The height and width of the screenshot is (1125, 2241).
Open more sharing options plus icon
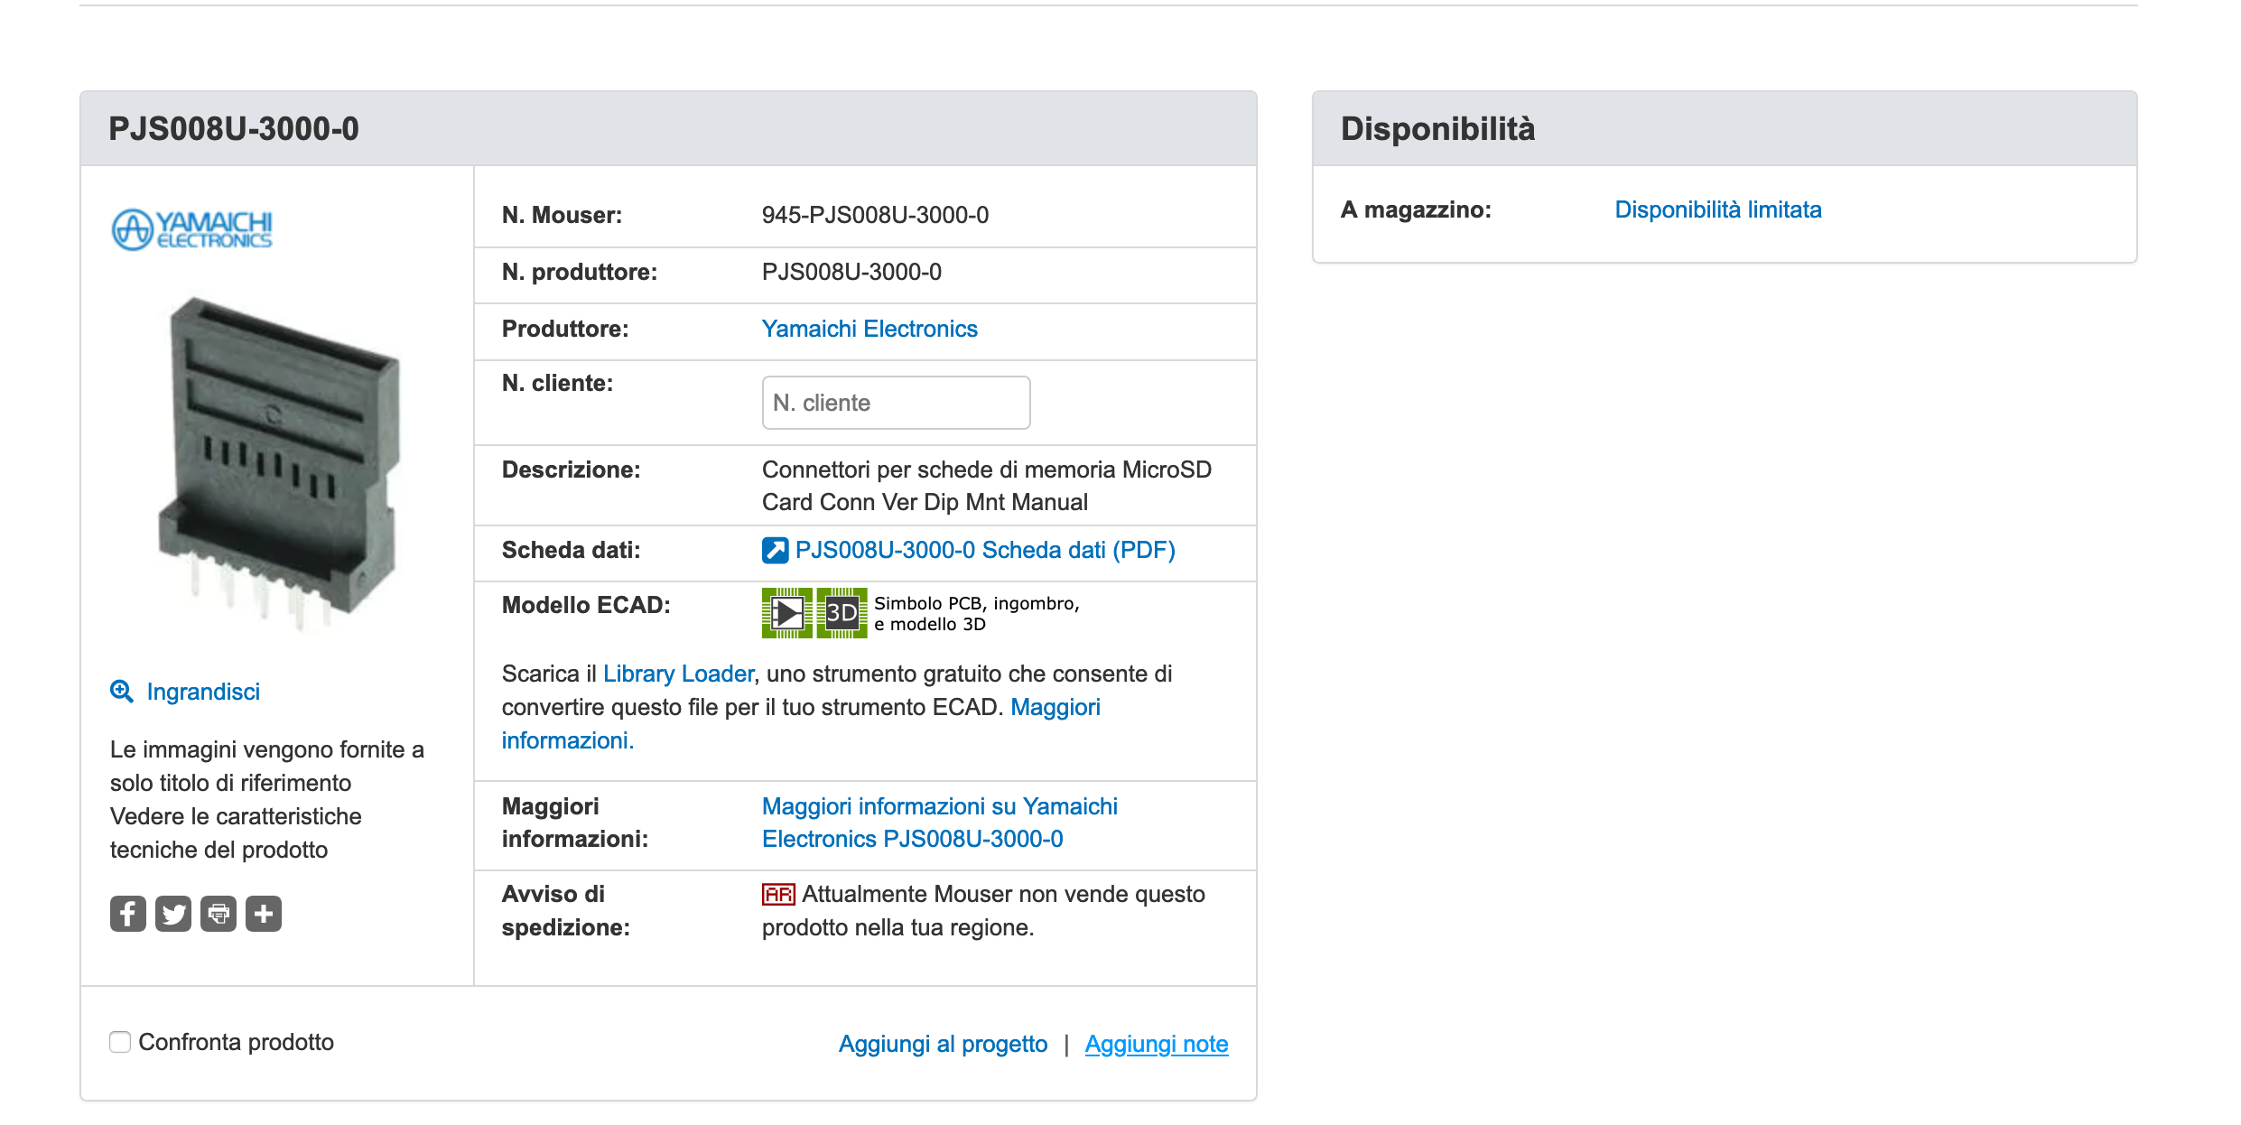click(263, 914)
